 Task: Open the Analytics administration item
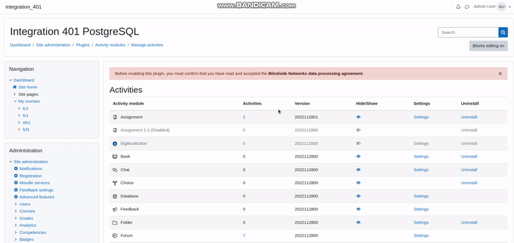[x=28, y=225]
